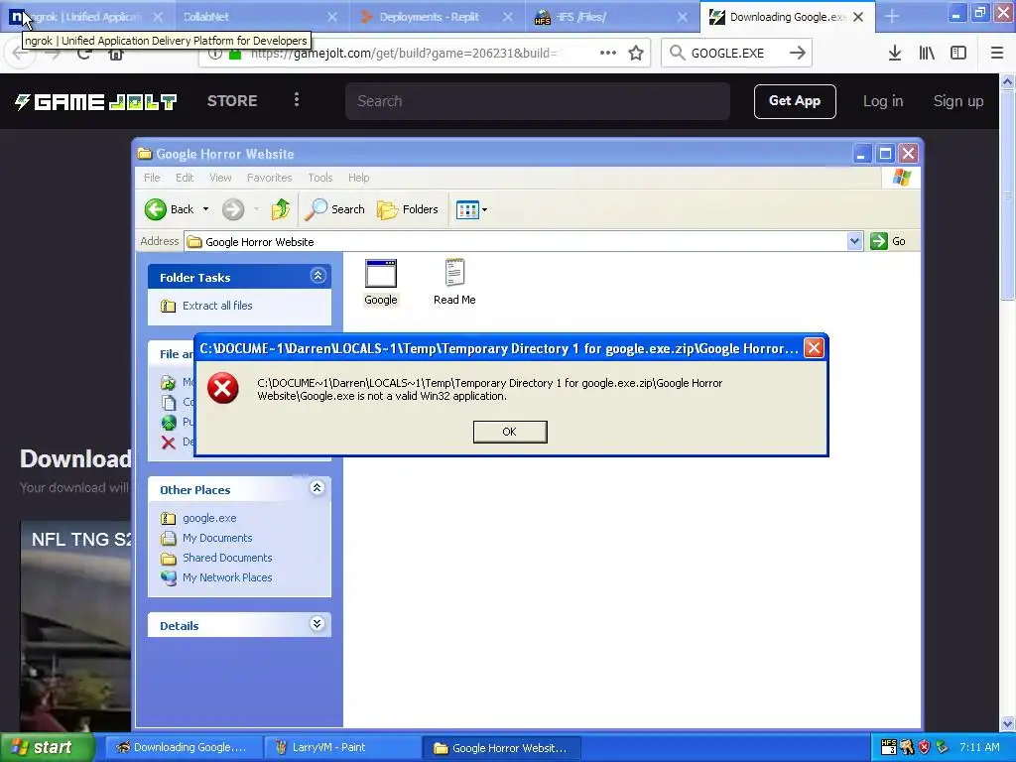Open Game Jolt vertical dots menu

coord(297,100)
